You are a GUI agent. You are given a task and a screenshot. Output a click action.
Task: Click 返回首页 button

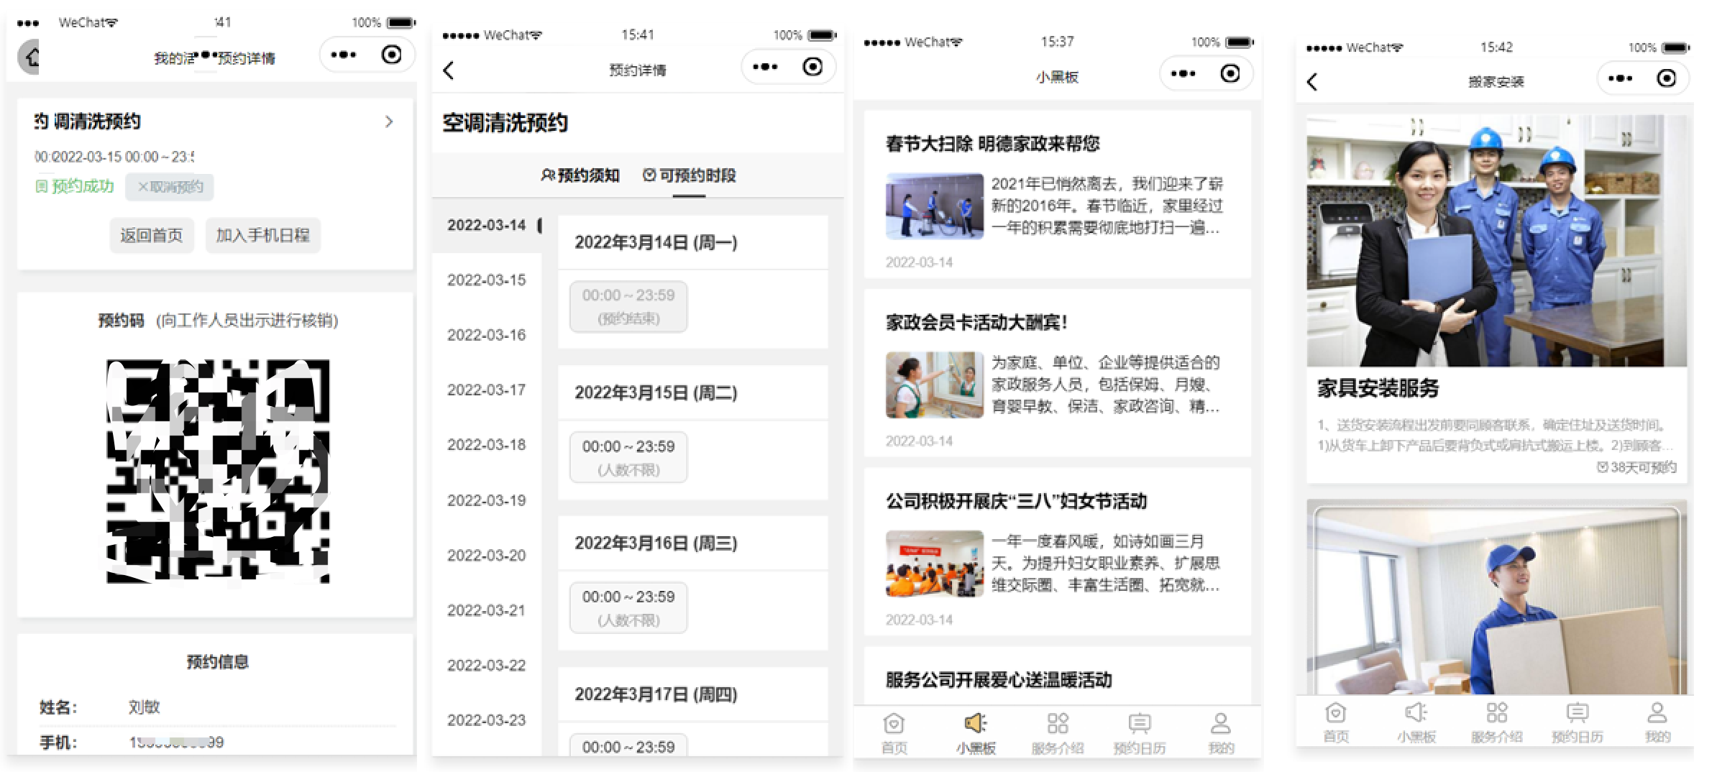152,235
